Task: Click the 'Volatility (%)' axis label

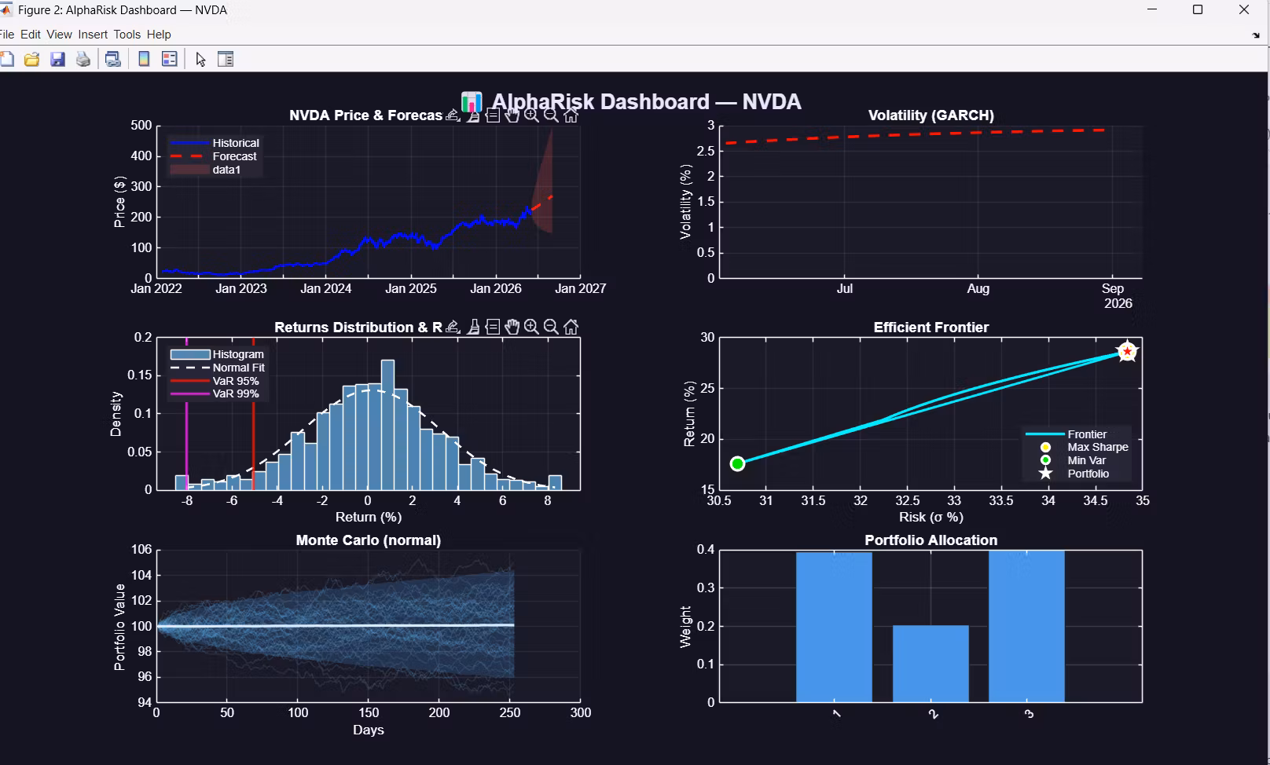Action: [685, 202]
